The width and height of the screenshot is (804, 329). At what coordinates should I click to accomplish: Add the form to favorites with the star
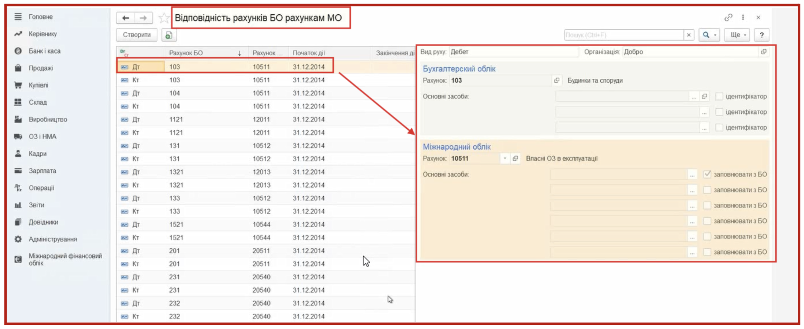click(163, 18)
